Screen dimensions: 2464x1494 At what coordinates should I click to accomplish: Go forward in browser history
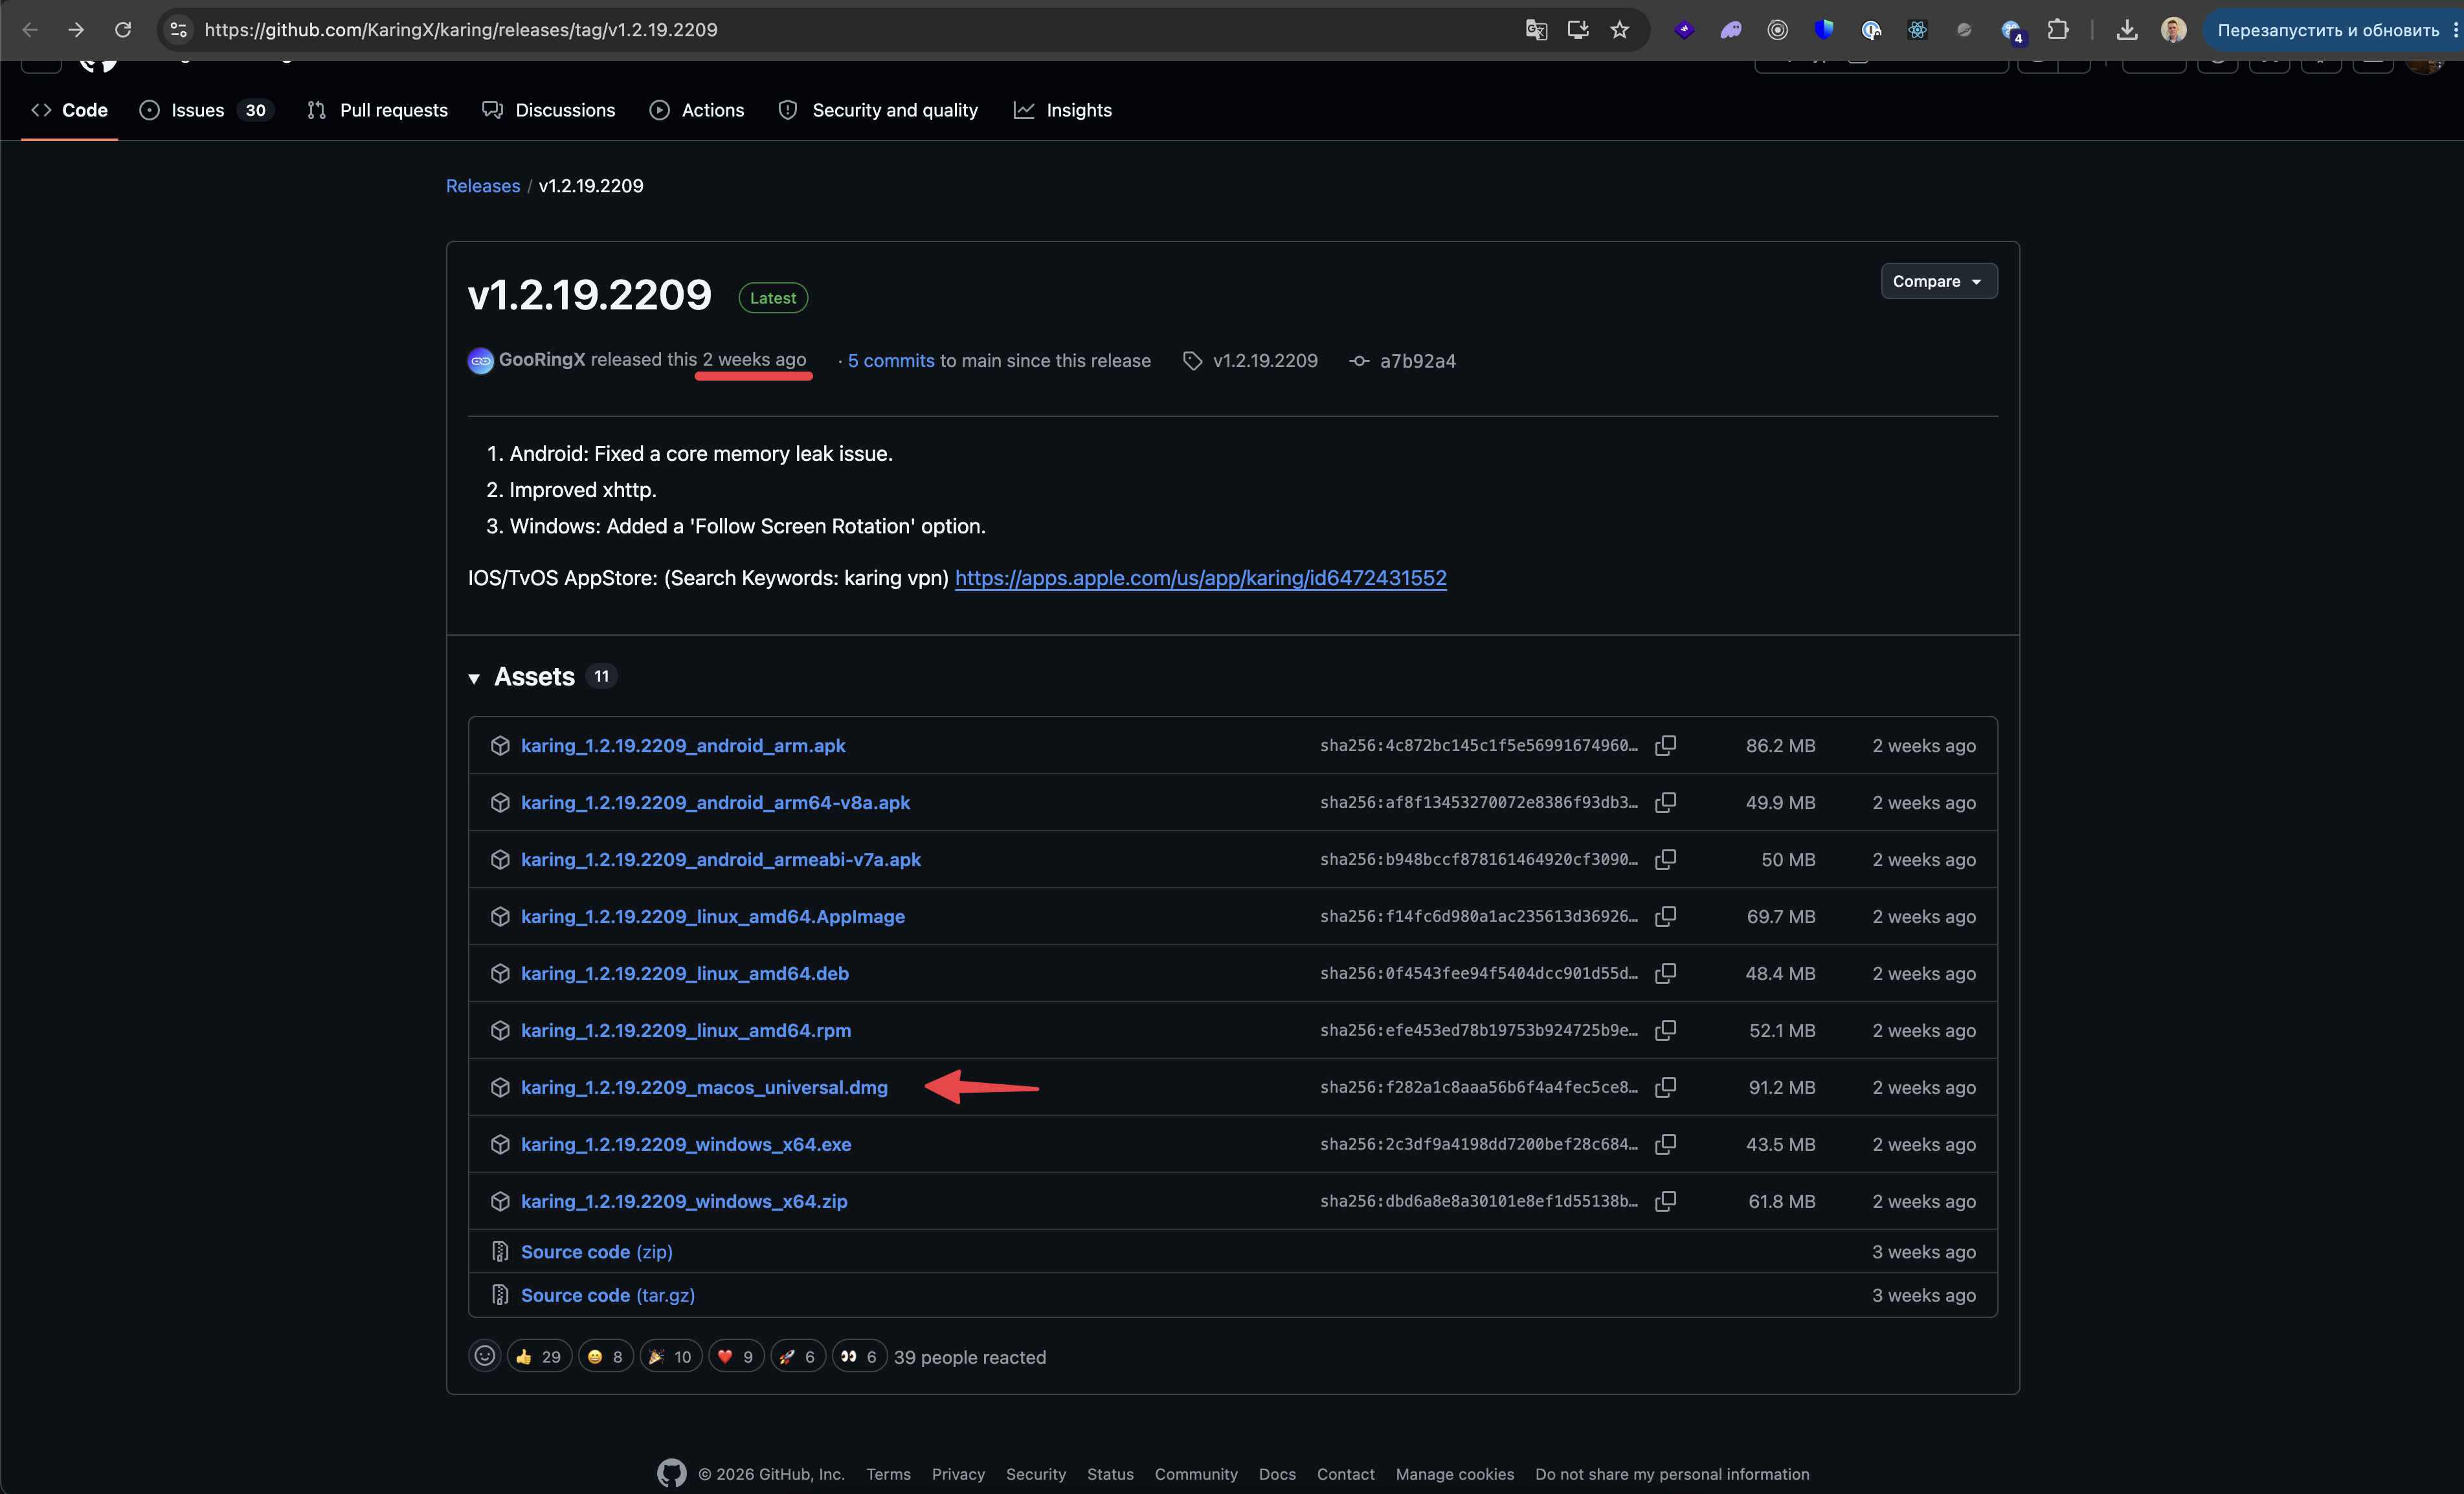(76, 30)
